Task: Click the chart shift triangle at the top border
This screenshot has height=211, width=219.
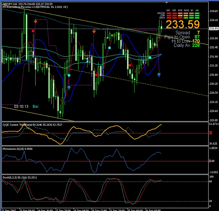Action: [x=166, y=2]
